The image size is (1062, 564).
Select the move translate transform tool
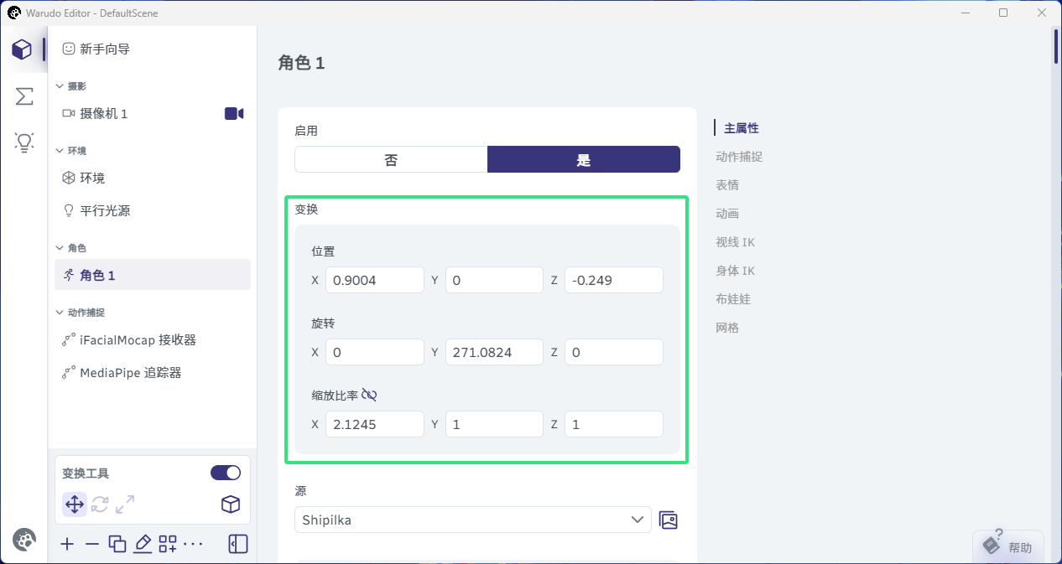point(75,504)
